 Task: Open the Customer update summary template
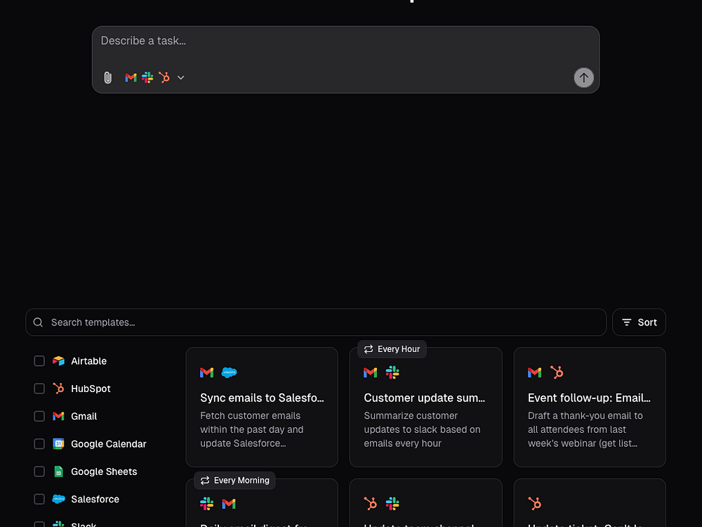(x=426, y=407)
